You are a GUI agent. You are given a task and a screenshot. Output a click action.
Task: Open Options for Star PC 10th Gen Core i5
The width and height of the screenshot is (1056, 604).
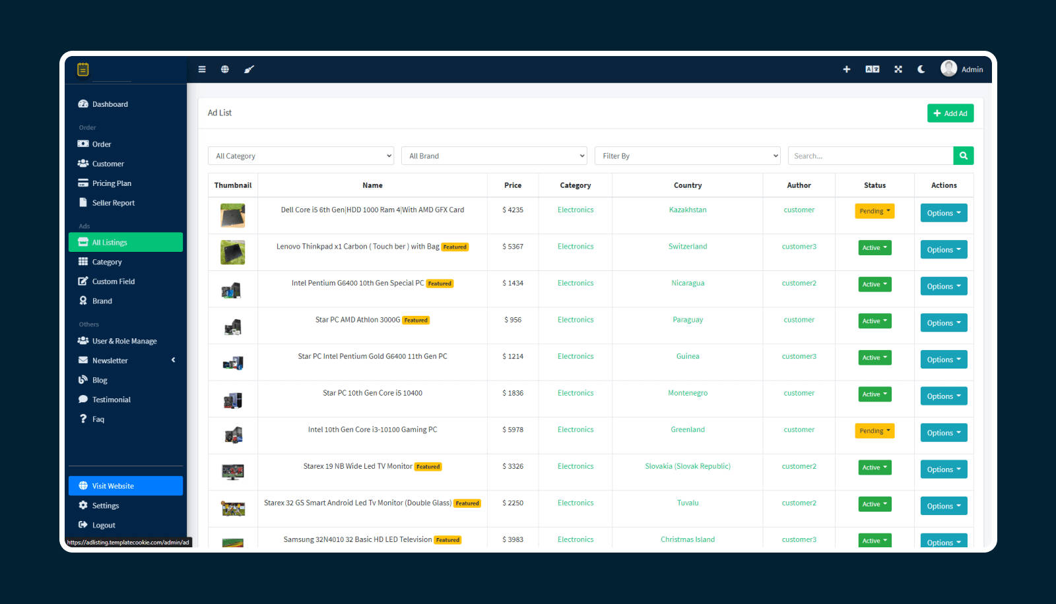944,396
